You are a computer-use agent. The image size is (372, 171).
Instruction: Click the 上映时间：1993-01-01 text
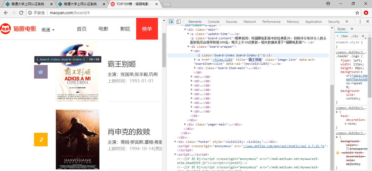pos(130,81)
